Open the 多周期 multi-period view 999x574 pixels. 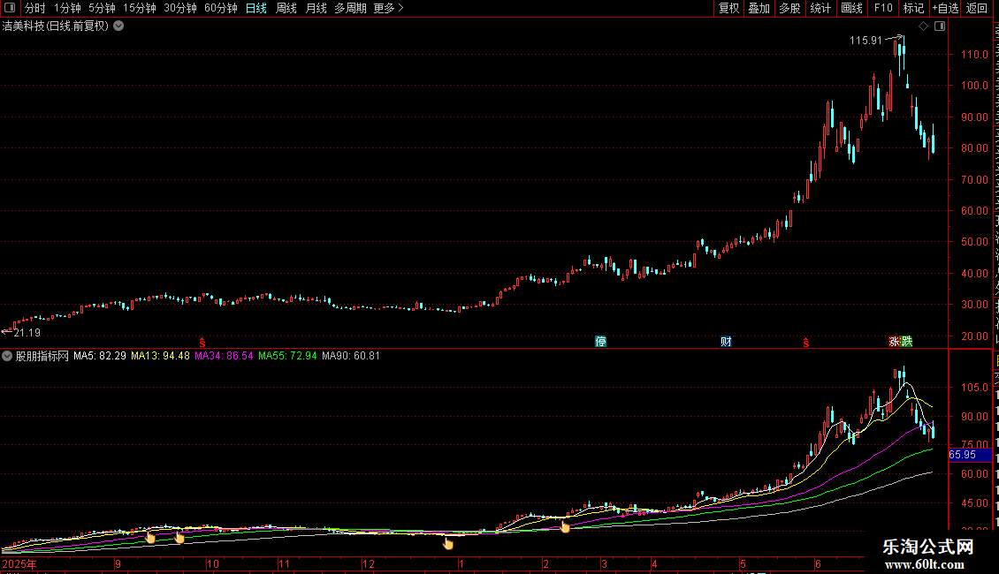pos(350,8)
